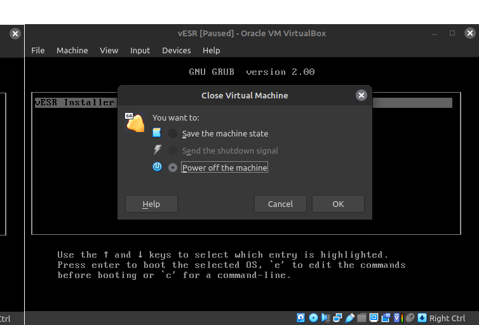This screenshot has height=325, width=479.
Task: Open the USB devices status icon
Action: 350,318
